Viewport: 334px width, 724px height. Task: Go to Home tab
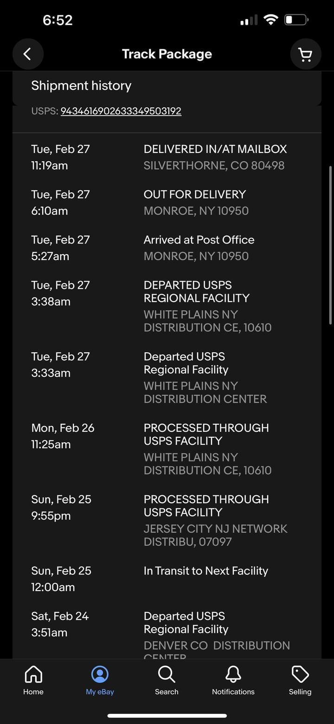33,680
